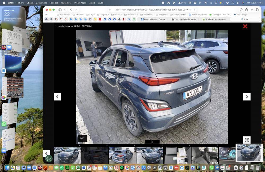
Task: Click the cookie settings icon
Action: tap(49, 159)
